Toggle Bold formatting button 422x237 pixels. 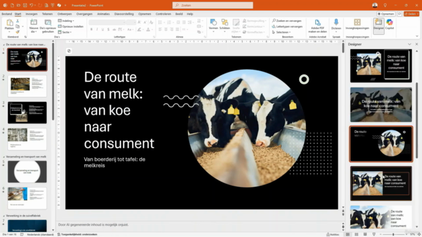[91, 29]
